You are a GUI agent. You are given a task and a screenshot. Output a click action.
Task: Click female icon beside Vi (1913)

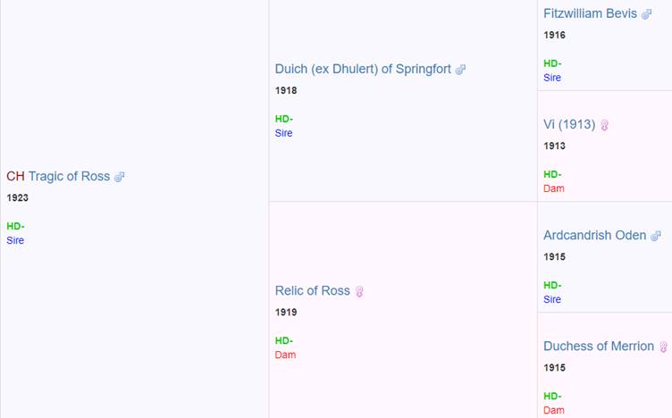604,125
